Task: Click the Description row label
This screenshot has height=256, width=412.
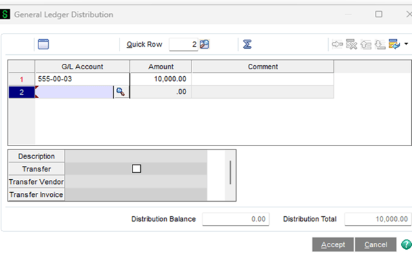Action: (36, 156)
